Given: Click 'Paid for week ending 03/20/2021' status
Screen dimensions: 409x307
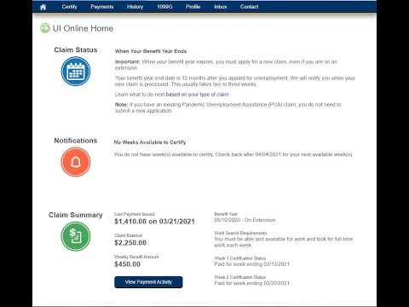Looking at the screenshot, I should click(x=251, y=283).
